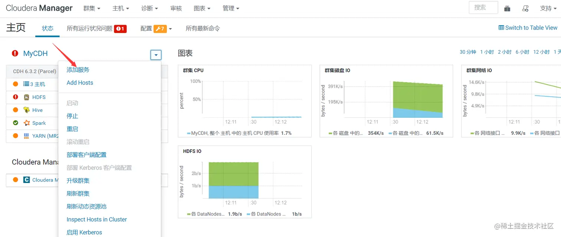561x237 pixels.
Task: Select Inspect Hosts in Cluster menu entry
Action: (x=96, y=220)
